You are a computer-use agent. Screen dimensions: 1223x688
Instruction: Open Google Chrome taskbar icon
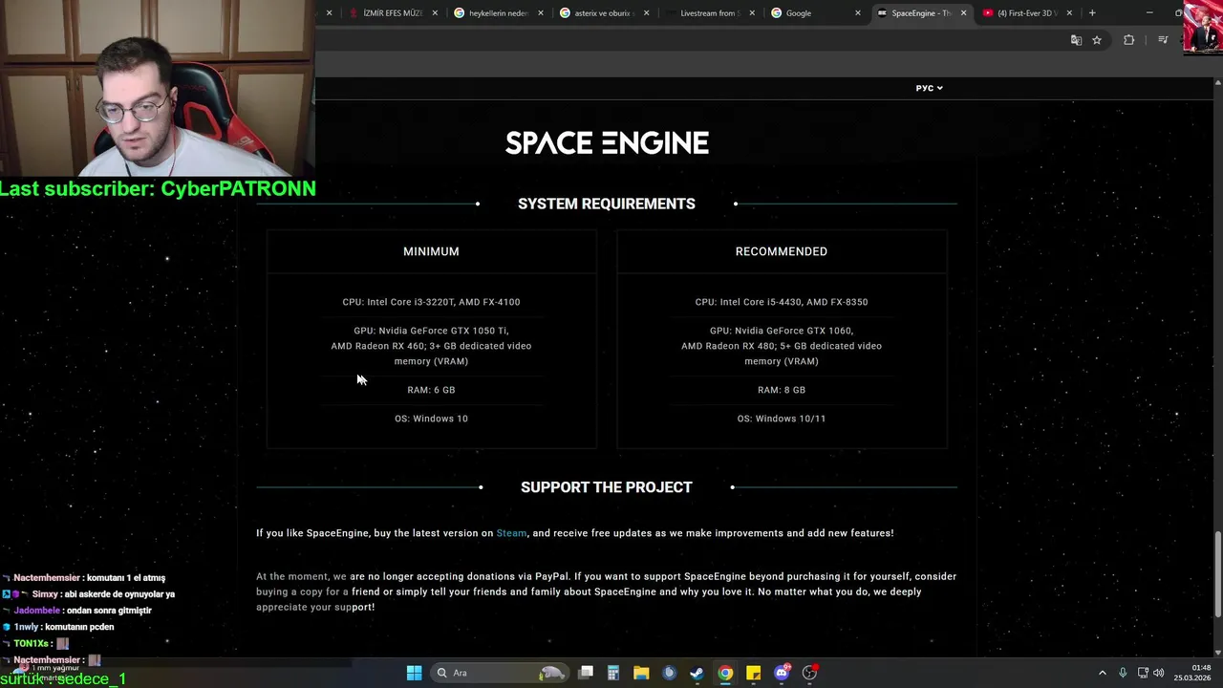tap(725, 673)
